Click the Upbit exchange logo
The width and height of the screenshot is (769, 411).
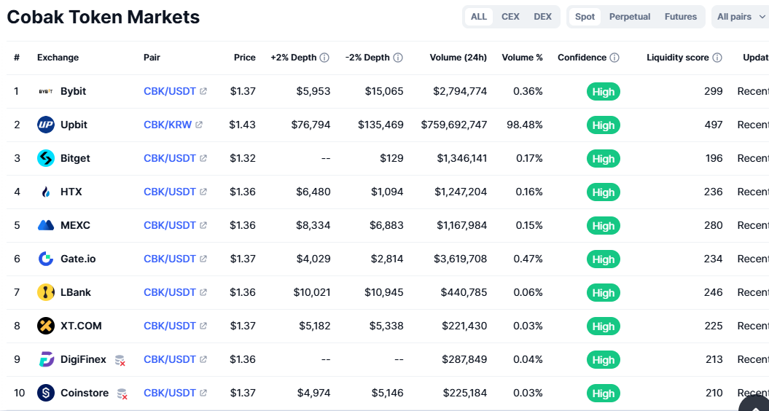pyautogui.click(x=46, y=125)
